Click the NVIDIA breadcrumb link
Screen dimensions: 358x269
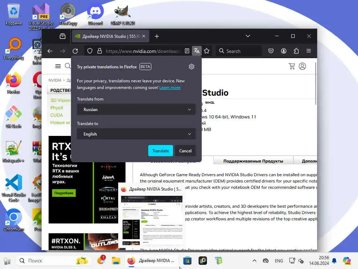click(55, 80)
